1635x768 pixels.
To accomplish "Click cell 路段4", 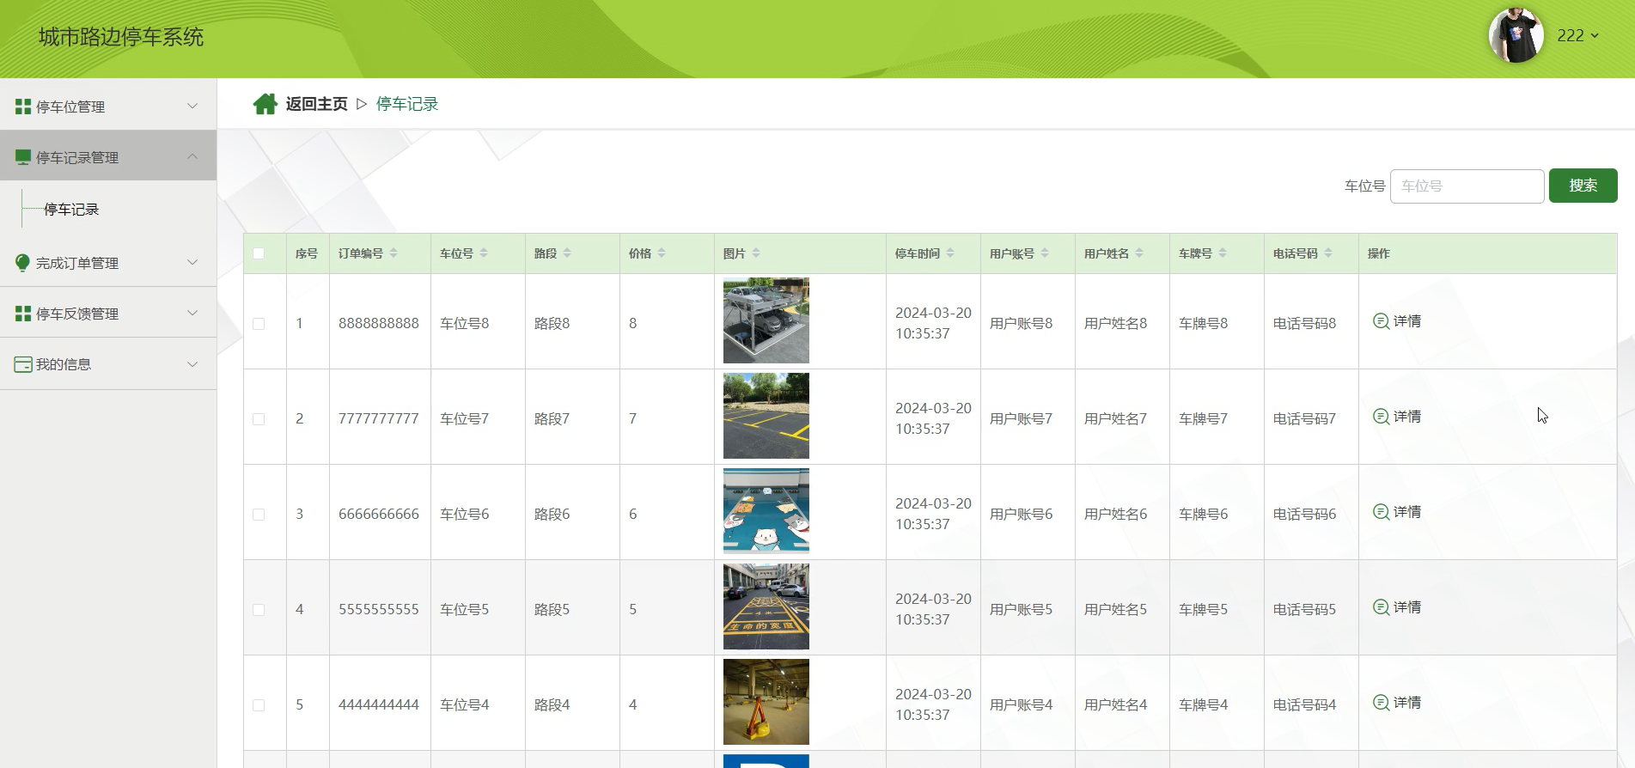I will [552, 705].
